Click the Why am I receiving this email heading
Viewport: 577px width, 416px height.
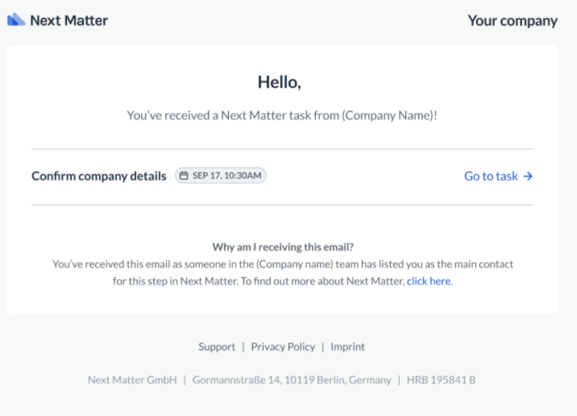283,247
